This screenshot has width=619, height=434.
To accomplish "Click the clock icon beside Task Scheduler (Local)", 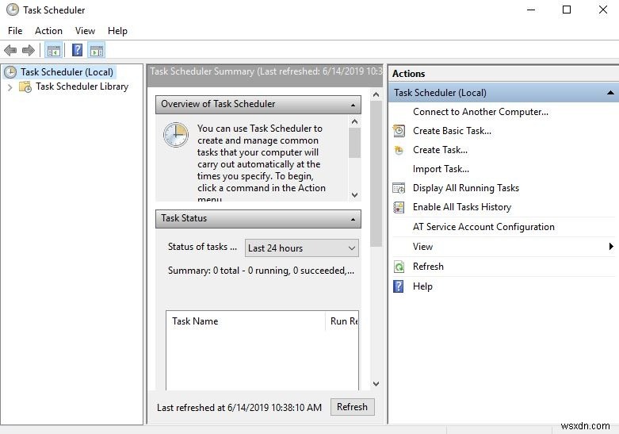I will [x=10, y=72].
